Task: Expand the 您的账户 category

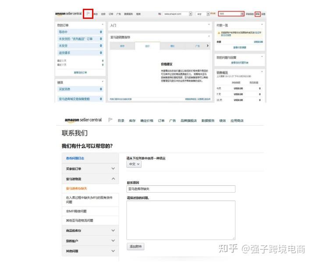Action: tap(113, 241)
